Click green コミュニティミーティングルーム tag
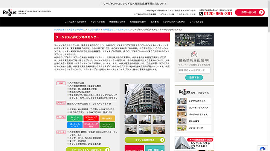The image size is (270, 151). (107, 125)
